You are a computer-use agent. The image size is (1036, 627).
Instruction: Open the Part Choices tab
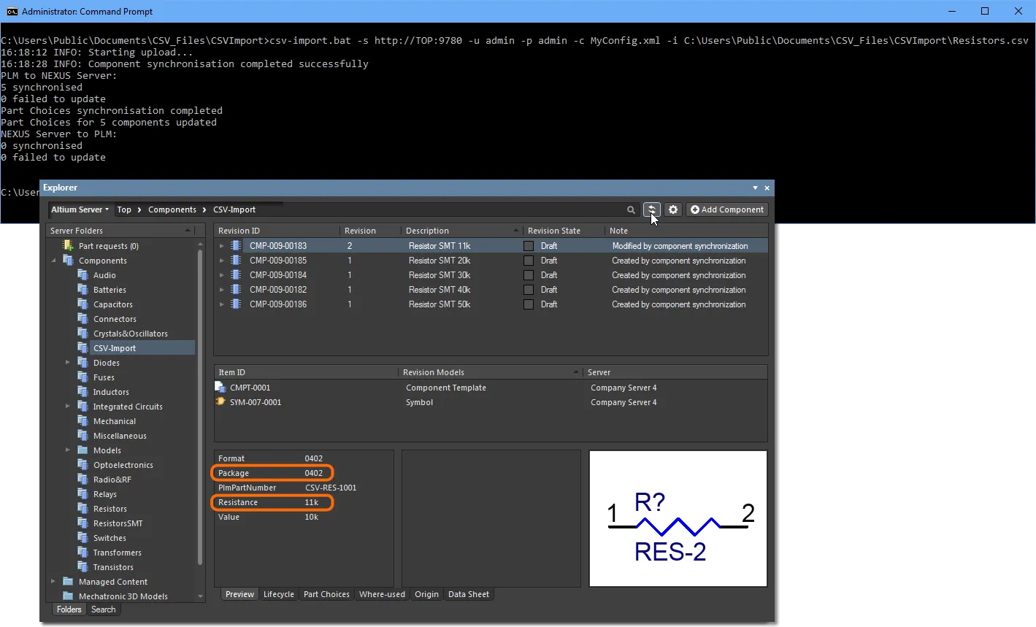tap(326, 594)
